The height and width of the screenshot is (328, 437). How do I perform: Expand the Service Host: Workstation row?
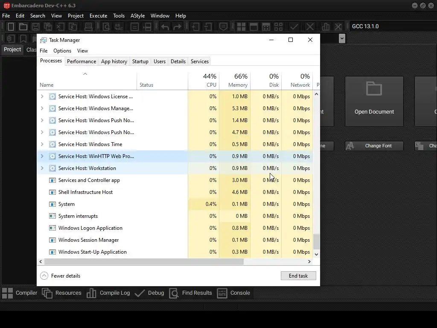[x=42, y=168]
